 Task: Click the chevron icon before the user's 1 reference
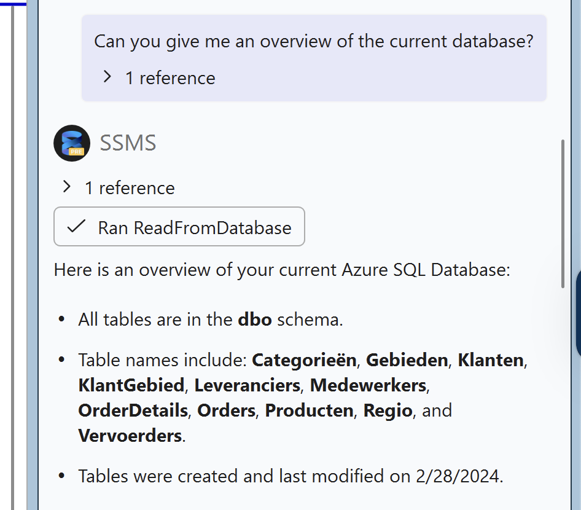(x=107, y=77)
